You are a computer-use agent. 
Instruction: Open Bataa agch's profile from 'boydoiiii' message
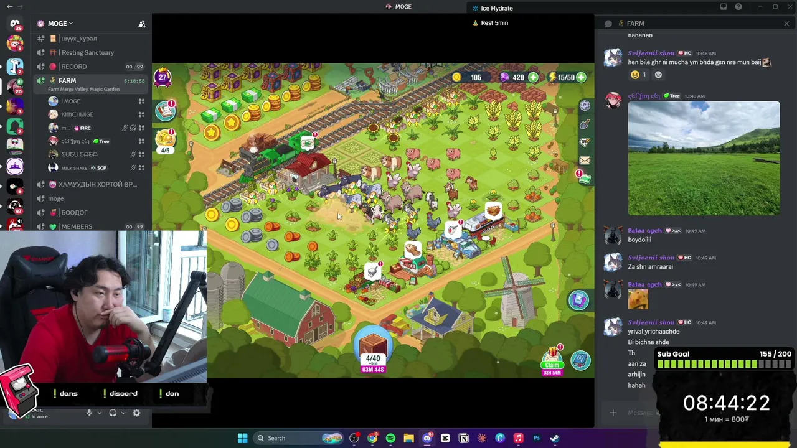coord(644,231)
